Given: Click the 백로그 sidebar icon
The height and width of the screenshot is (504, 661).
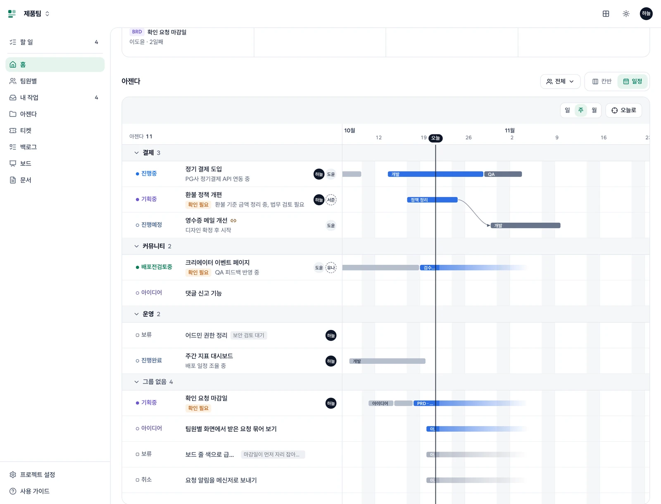Looking at the screenshot, I should coord(13,147).
